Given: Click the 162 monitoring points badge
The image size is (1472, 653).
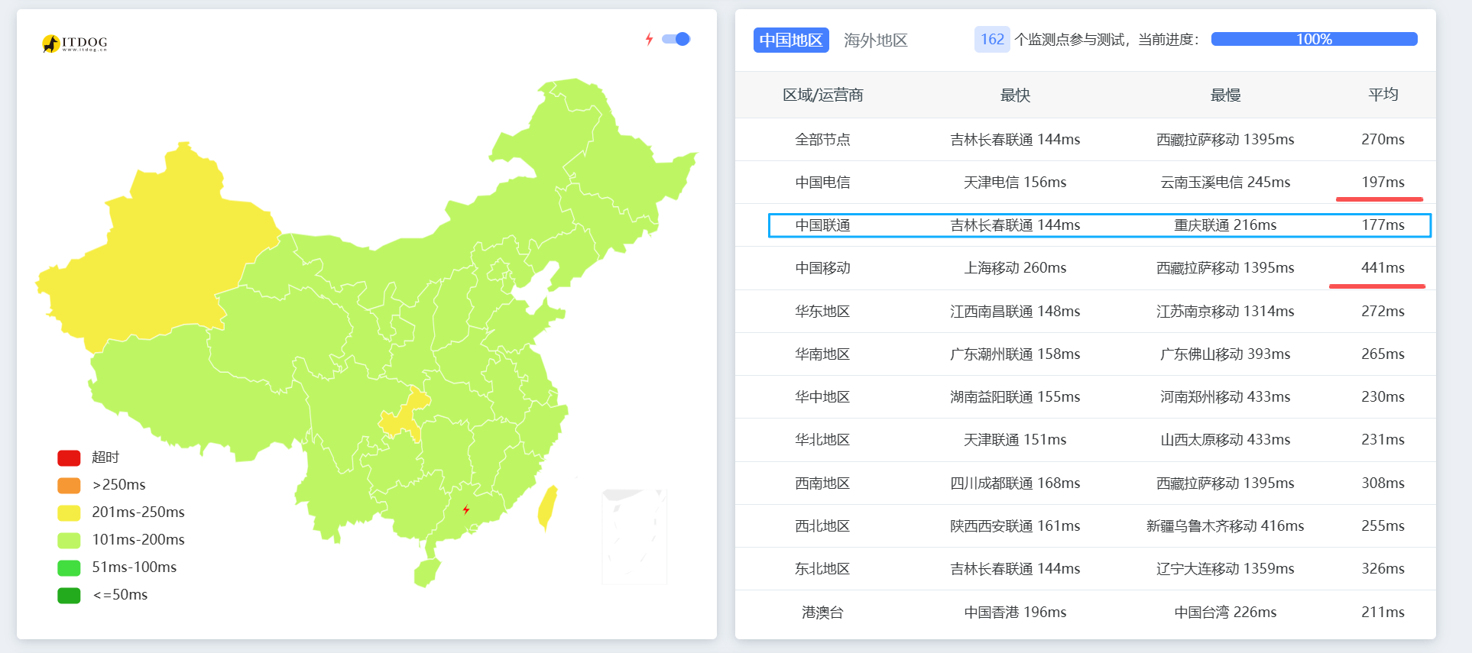Looking at the screenshot, I should [x=991, y=39].
